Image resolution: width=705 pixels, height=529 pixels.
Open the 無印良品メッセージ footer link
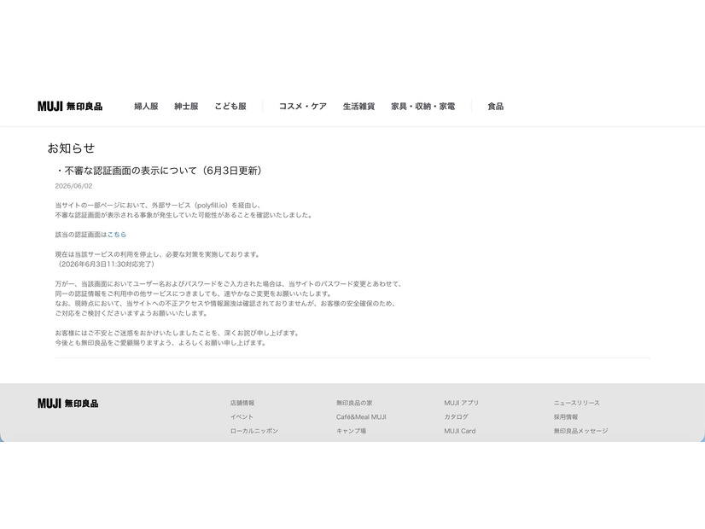pyautogui.click(x=581, y=431)
